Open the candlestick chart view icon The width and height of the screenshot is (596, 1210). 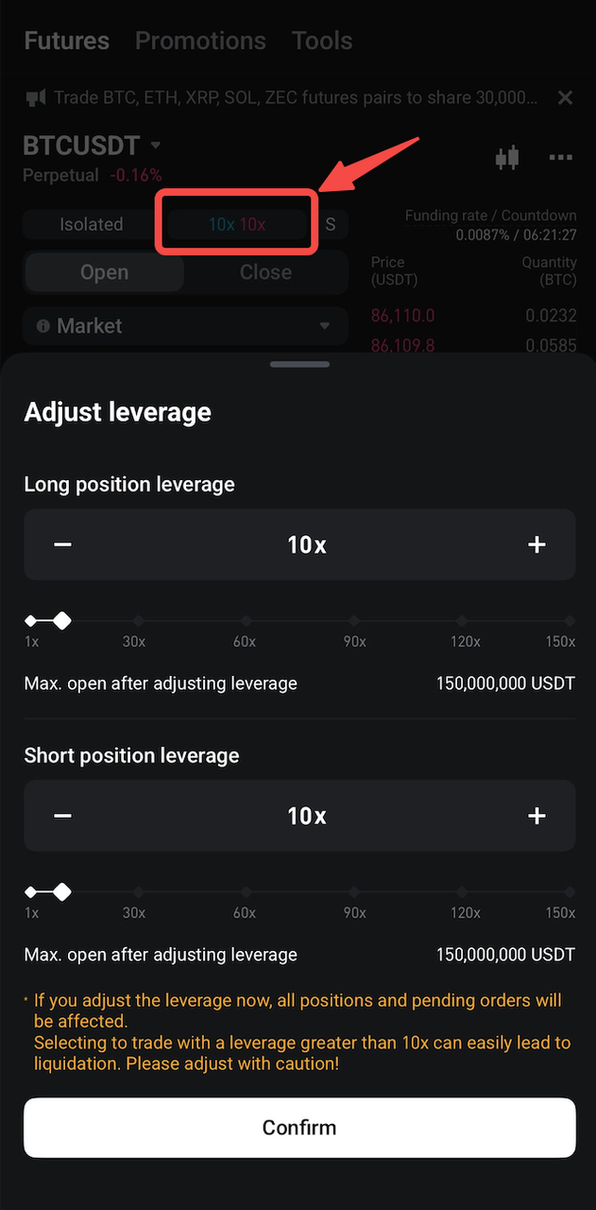coord(507,158)
